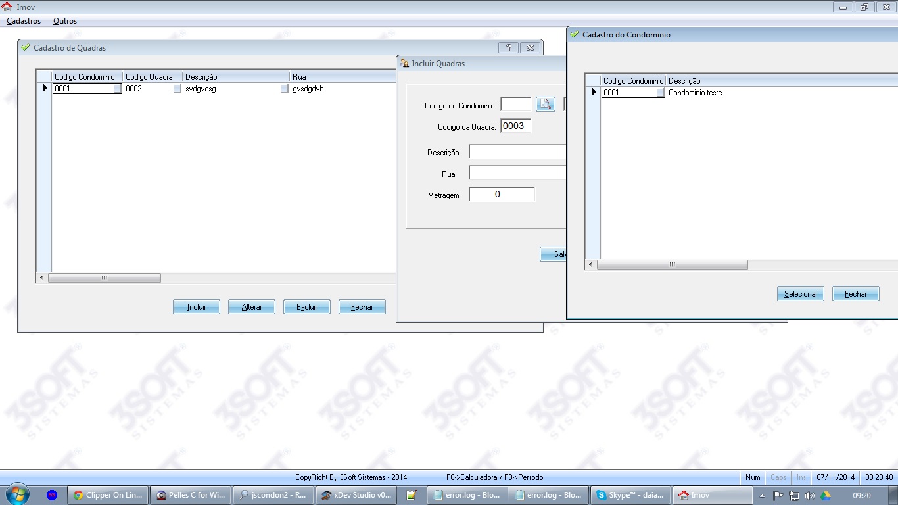Select the gvsdgdvh street cell
The width and height of the screenshot is (898, 505).
(343, 89)
